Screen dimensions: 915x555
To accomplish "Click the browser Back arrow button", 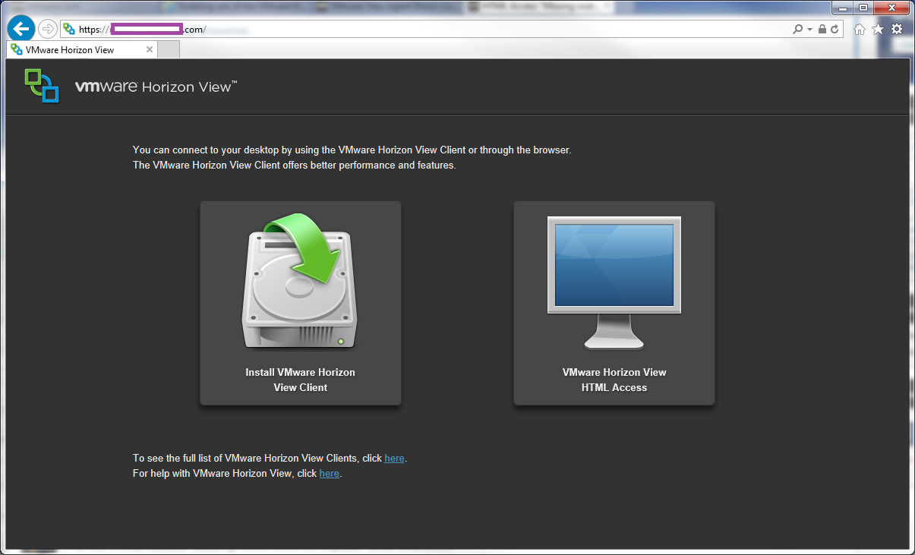I will [x=21, y=29].
